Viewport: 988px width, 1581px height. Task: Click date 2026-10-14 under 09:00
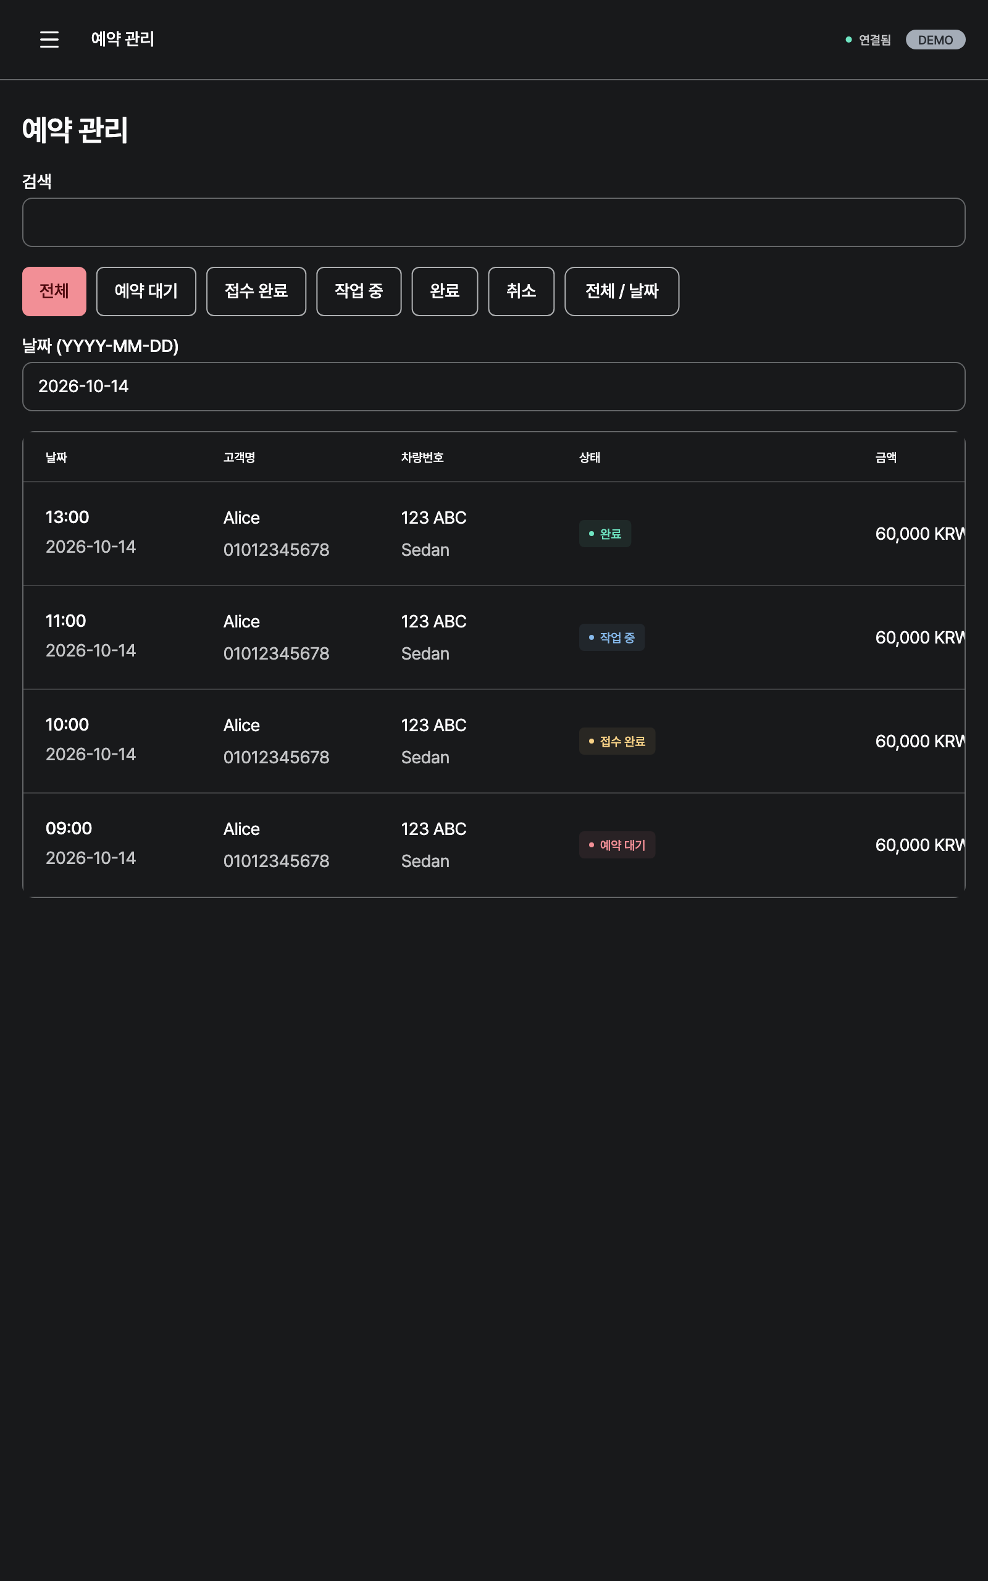click(x=91, y=858)
